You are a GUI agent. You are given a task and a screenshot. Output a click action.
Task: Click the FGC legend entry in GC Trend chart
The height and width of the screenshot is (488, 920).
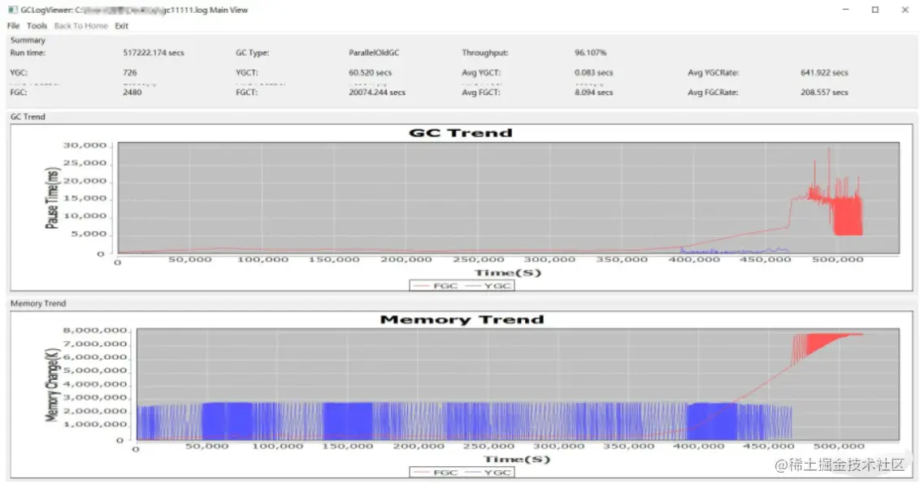(x=435, y=286)
